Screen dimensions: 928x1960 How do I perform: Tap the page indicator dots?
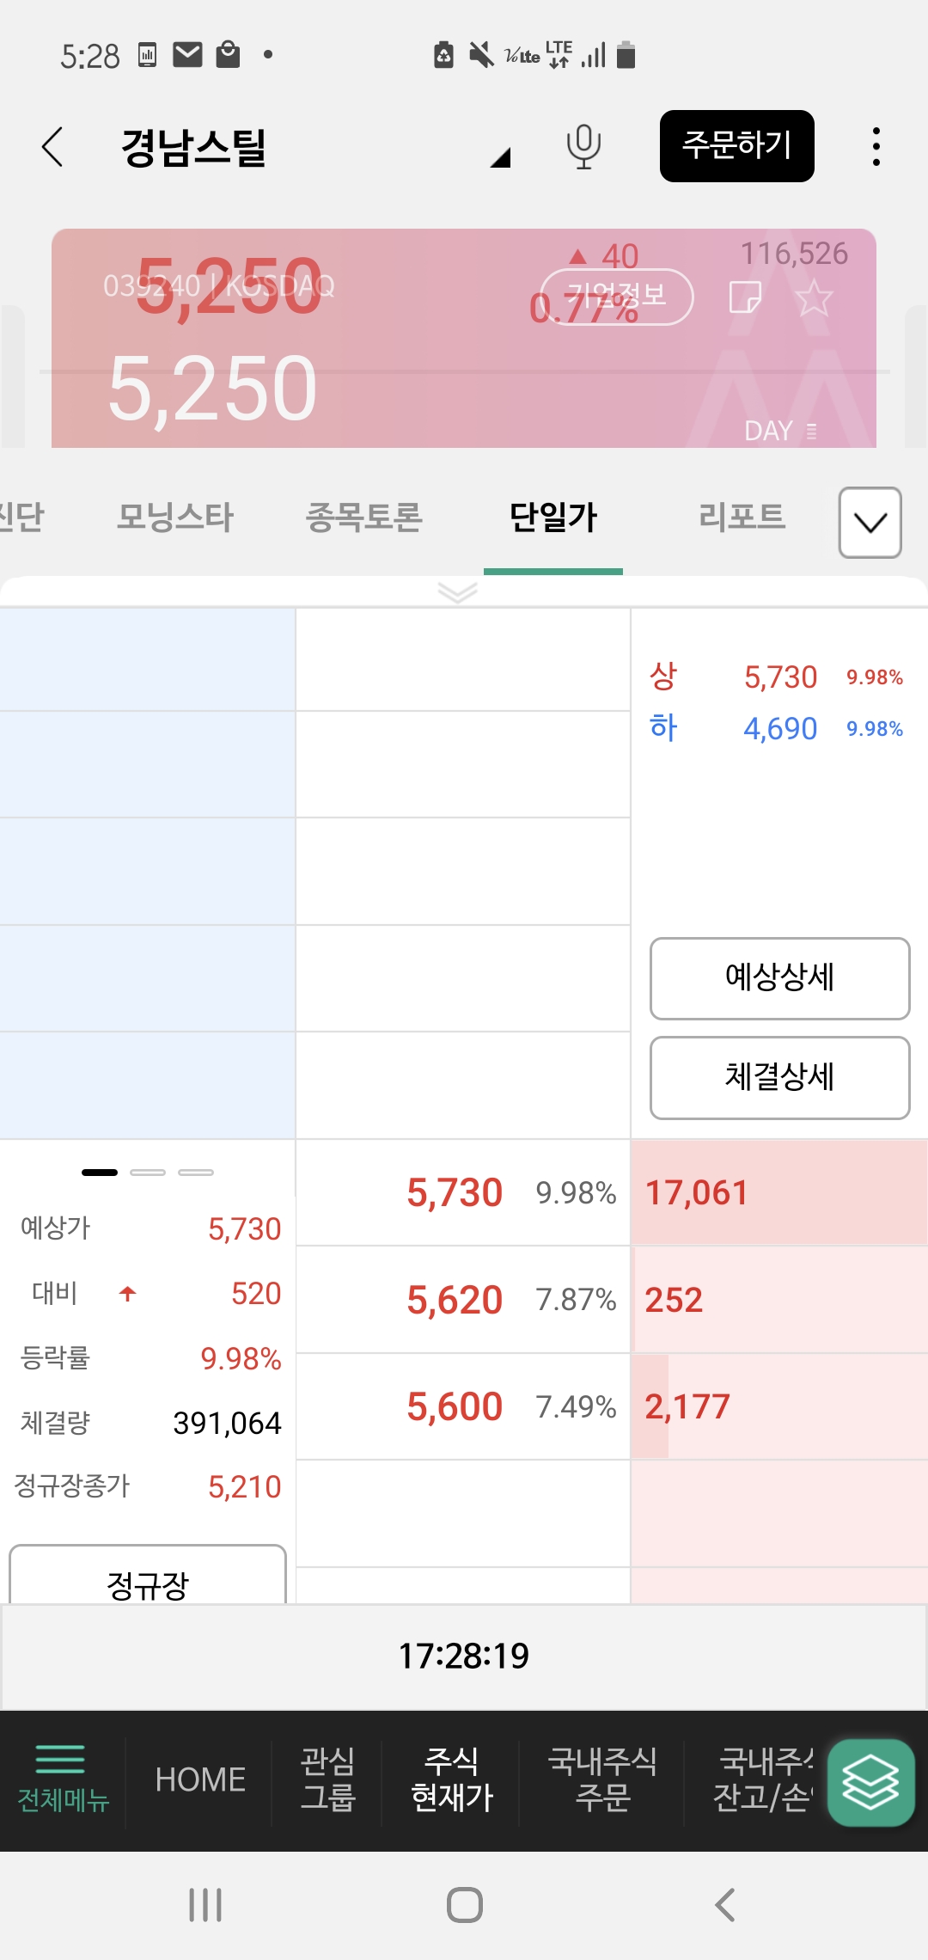[x=148, y=1172]
